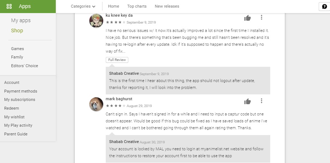Click mark baghurst's dog profile picture
The width and height of the screenshot is (330, 163).
click(x=96, y=104)
